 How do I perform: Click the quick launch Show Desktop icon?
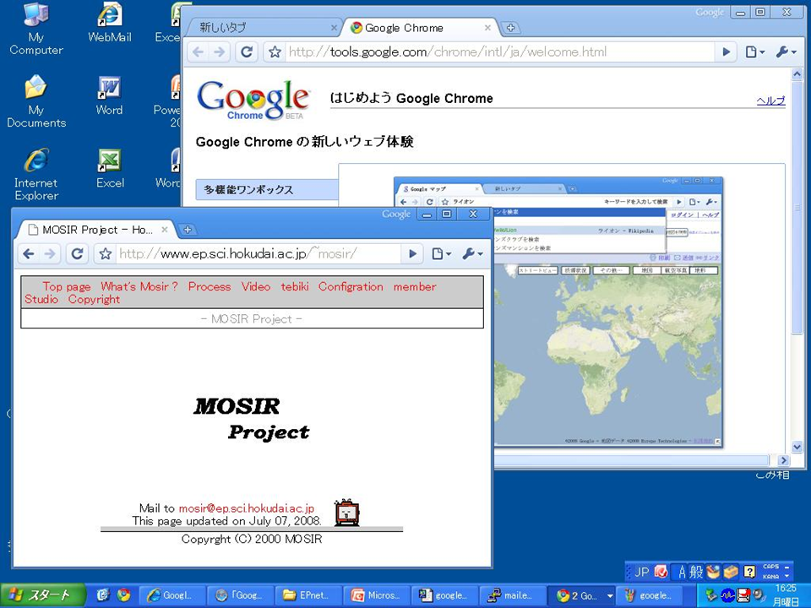[103, 595]
